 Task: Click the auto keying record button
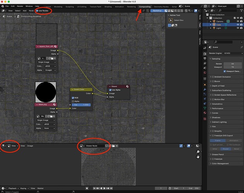pyautogui.click(x=87, y=188)
